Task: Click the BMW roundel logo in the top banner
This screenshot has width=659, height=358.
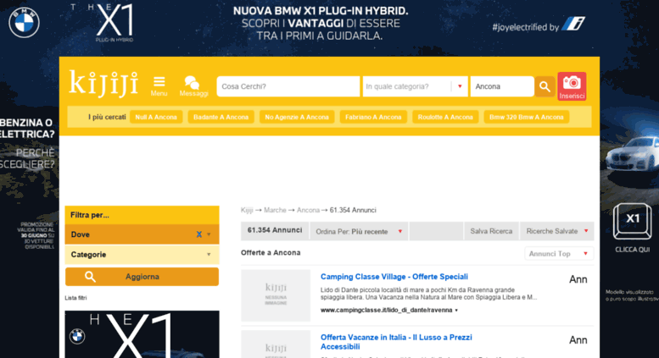Action: click(24, 22)
